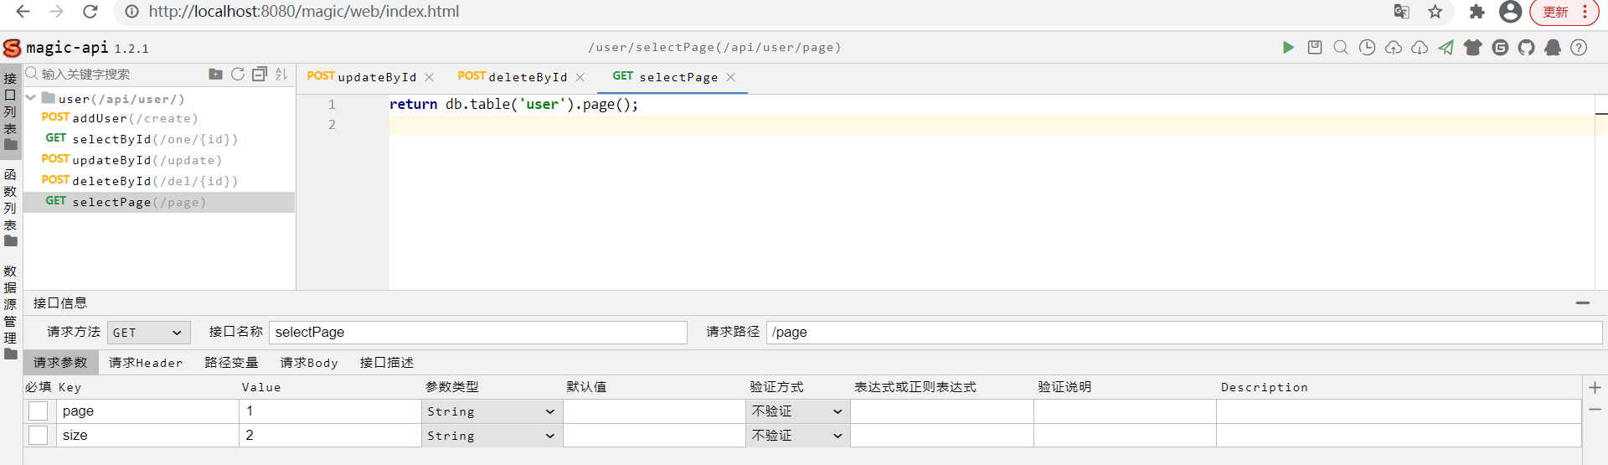Screen dimensions: 1608x465
Task: Click the save (floppy disk) icon
Action: tap(1315, 48)
